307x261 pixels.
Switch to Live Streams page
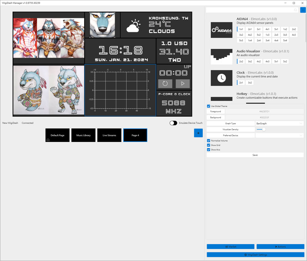click(109, 135)
